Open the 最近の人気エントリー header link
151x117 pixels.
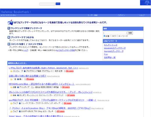17,63
